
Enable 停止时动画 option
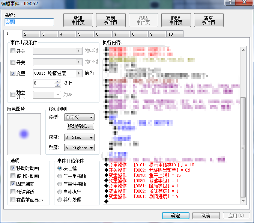coord(13,176)
